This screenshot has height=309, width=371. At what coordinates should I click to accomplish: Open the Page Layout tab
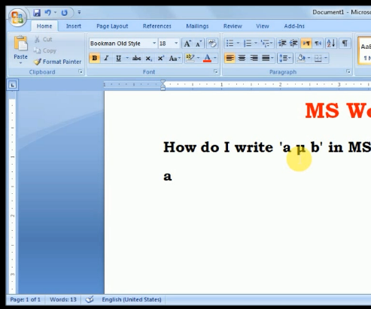pyautogui.click(x=112, y=26)
